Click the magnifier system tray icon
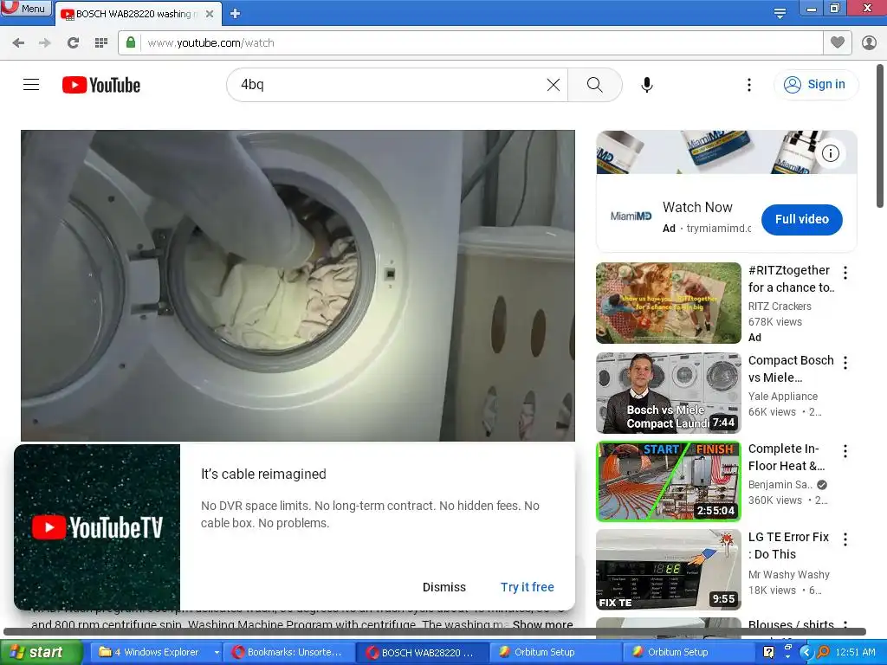The width and height of the screenshot is (887, 665). coord(823,652)
